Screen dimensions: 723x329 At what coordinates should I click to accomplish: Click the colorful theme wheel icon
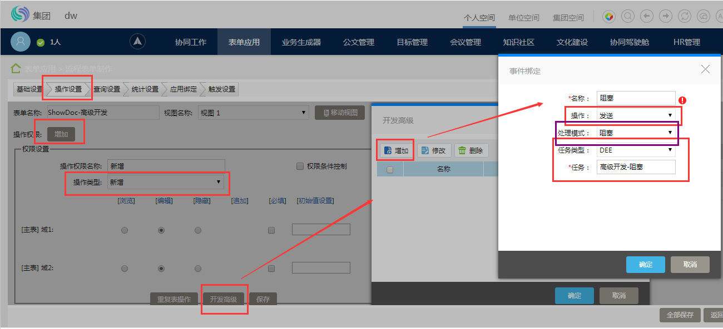610,16
